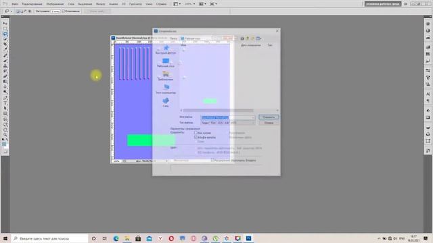Click the Тип column header in file list
Viewport: 433px width, 243px height.
point(270,45)
